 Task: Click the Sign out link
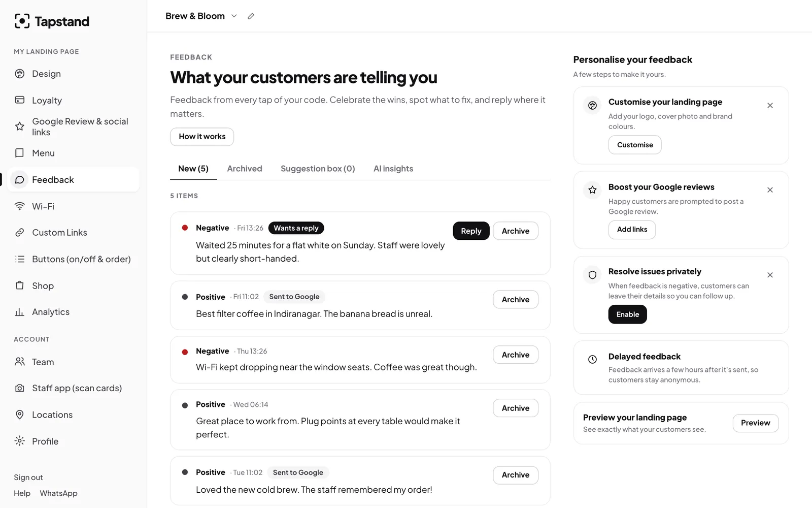(x=28, y=478)
